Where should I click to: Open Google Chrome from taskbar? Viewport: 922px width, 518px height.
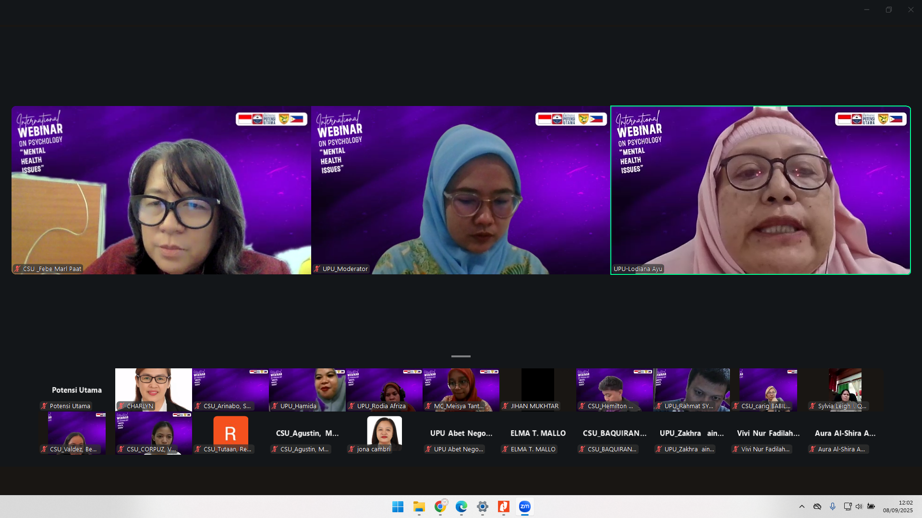click(440, 506)
